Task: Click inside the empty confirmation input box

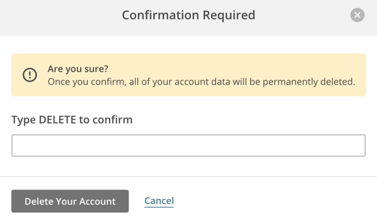Action: 188,145
